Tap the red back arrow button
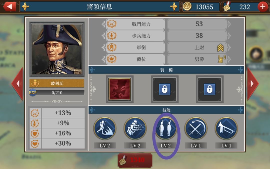270x169 pixels. pyautogui.click(x=9, y=7)
